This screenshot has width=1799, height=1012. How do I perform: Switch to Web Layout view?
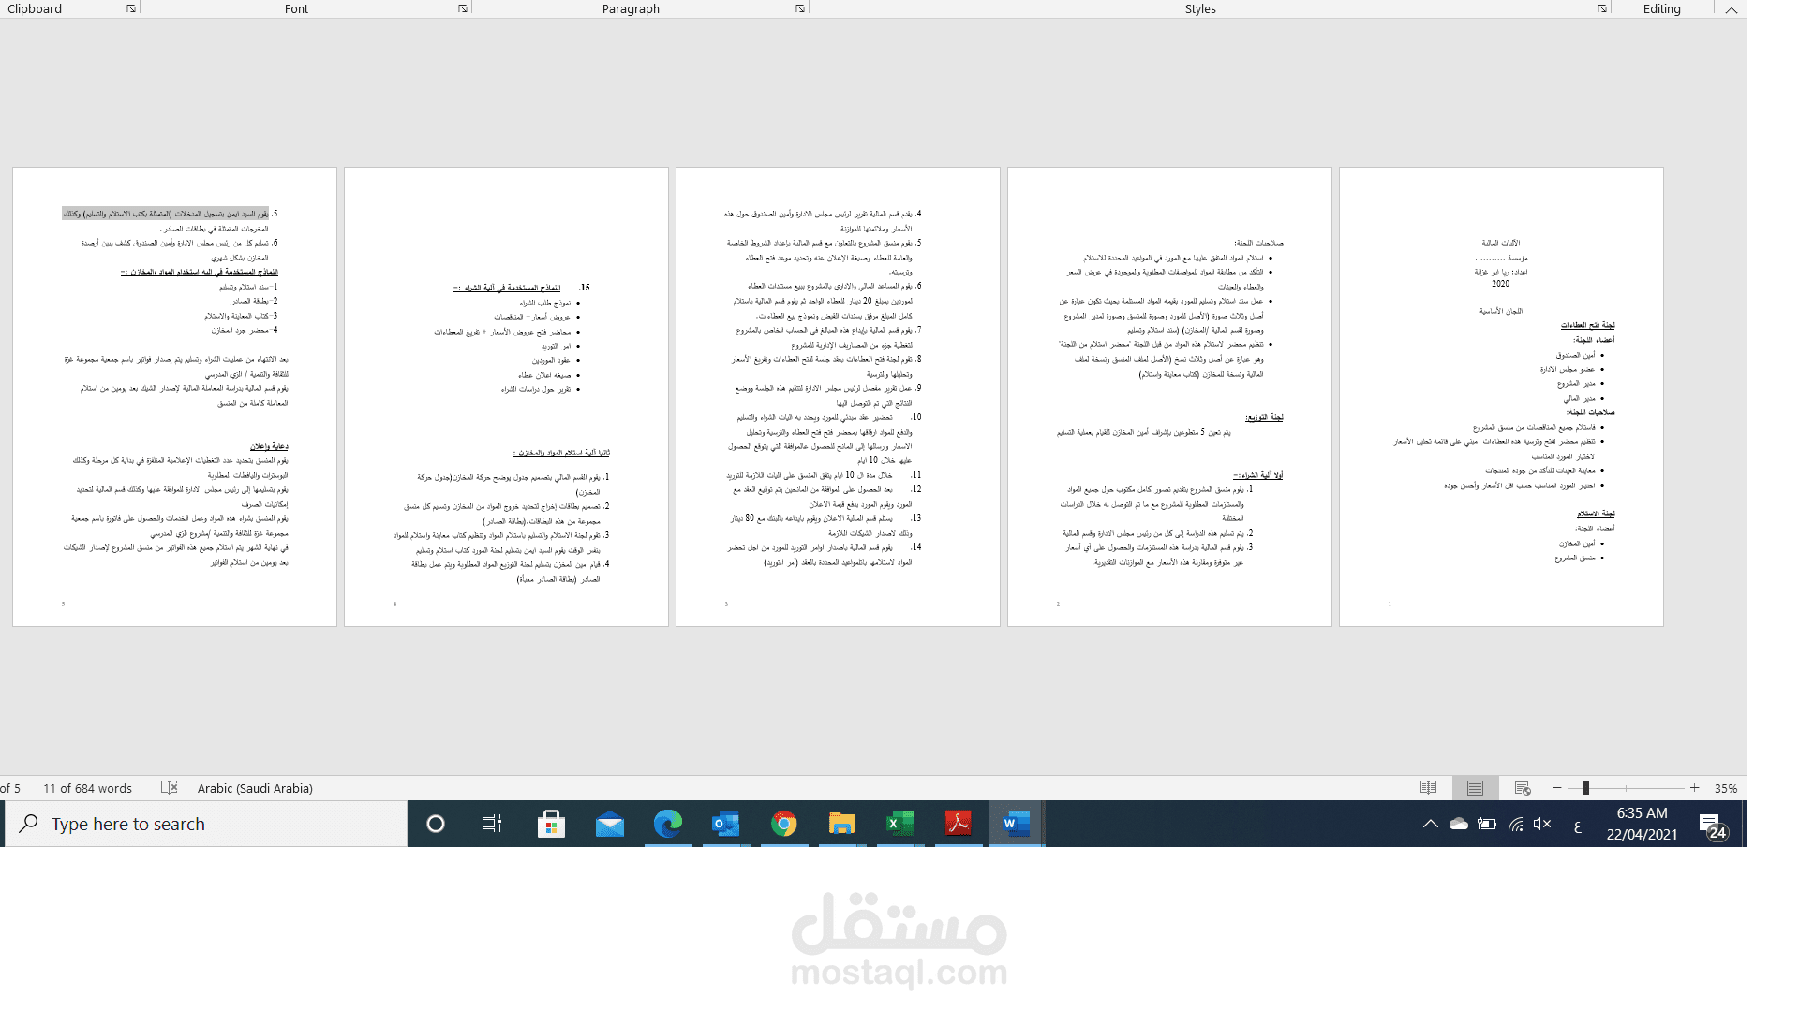1523,788
